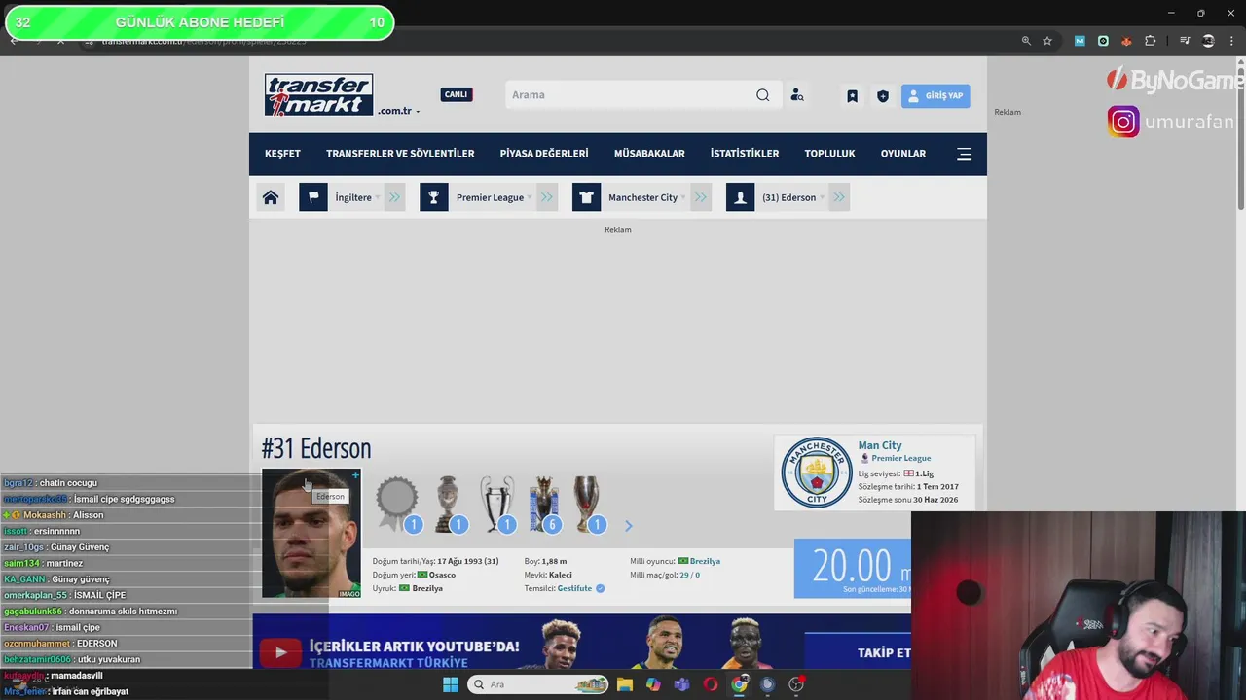Open the Man City club link

point(880,445)
